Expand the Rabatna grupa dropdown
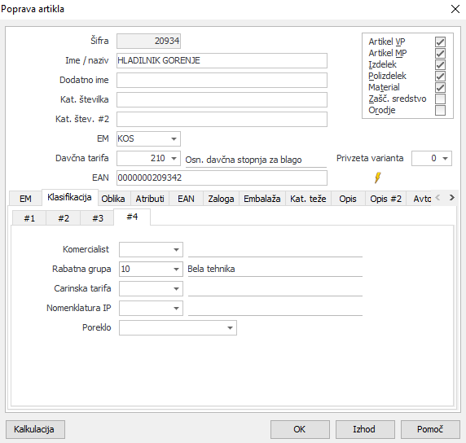466x443 pixels. pos(176,270)
